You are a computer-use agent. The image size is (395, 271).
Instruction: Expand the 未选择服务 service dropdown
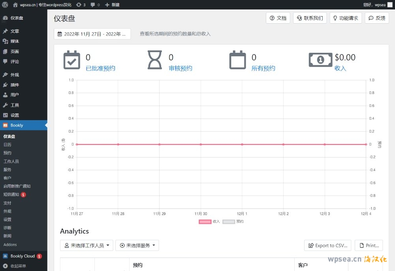click(137, 245)
